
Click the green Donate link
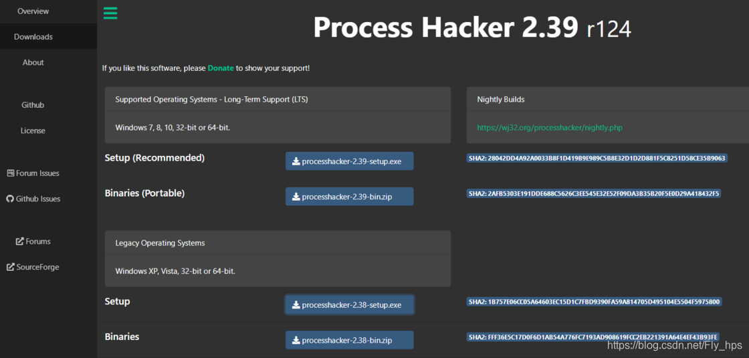pos(221,68)
